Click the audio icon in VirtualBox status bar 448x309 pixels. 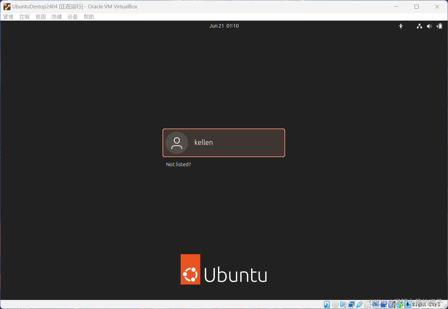(344, 304)
